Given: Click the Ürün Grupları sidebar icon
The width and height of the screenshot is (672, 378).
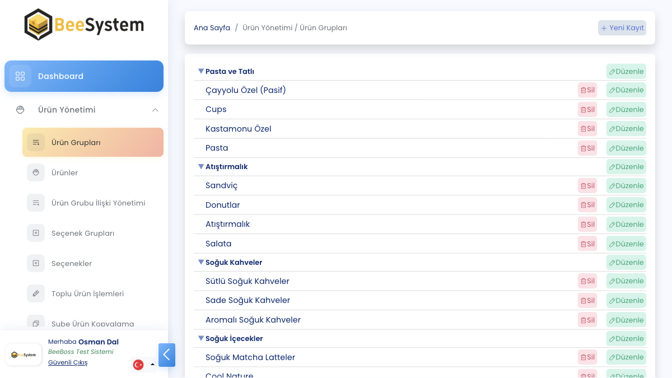Looking at the screenshot, I should point(36,142).
